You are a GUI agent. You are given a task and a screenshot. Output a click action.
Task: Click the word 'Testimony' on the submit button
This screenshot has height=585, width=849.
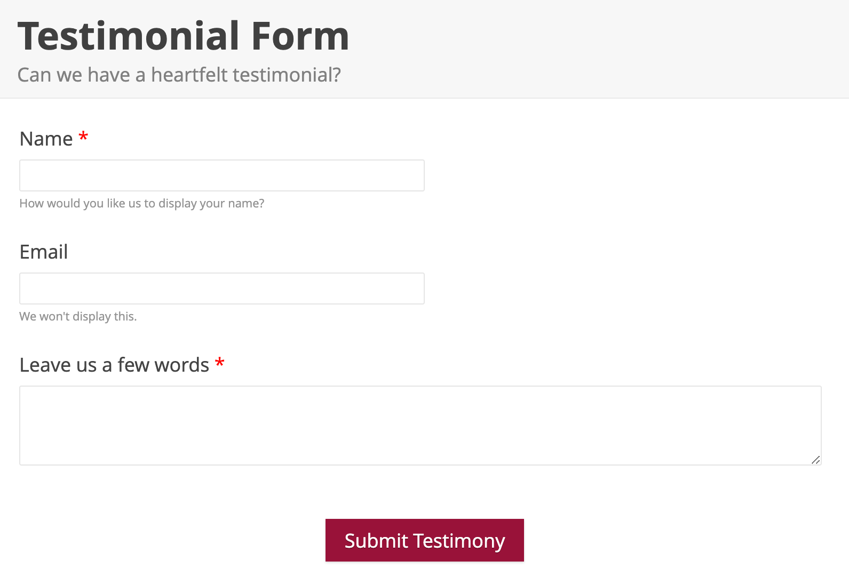[x=459, y=541]
